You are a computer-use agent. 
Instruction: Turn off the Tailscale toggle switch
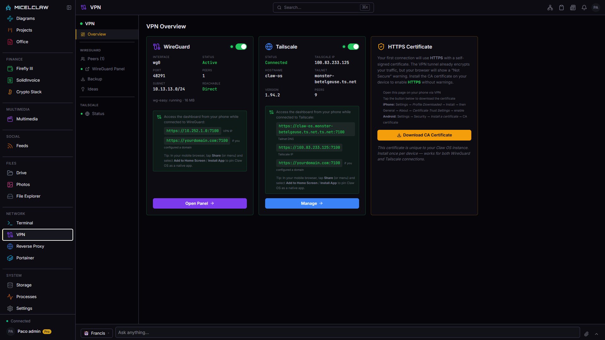pos(353,47)
